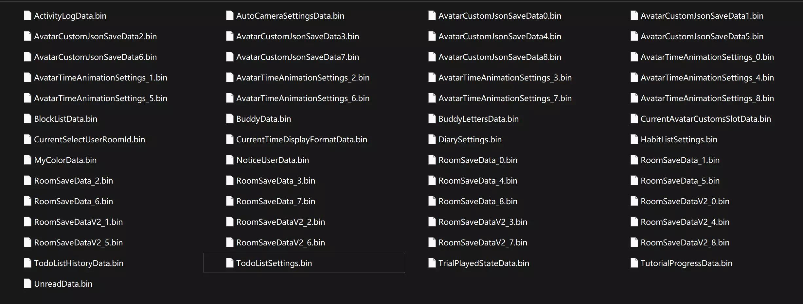Click the file icon next to BuddyData.bin

click(x=230, y=119)
